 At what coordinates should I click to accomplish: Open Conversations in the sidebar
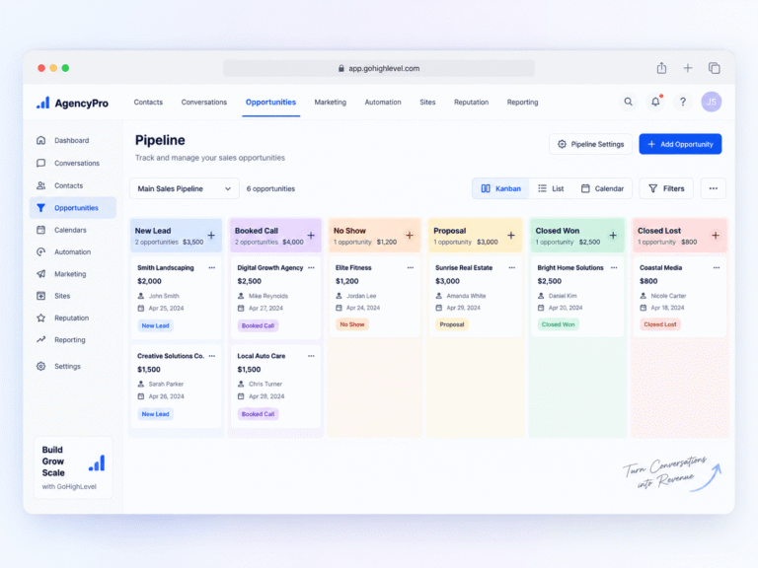(x=72, y=164)
